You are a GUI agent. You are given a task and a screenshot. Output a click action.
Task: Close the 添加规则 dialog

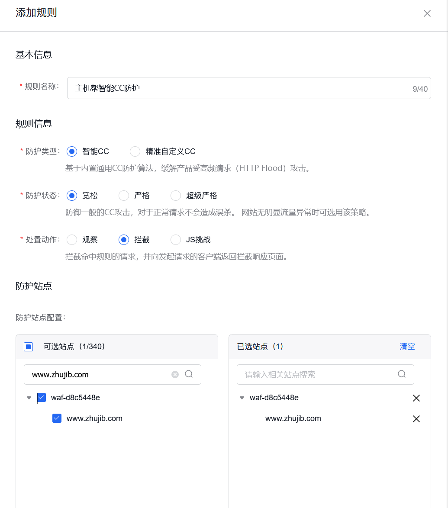tap(427, 13)
